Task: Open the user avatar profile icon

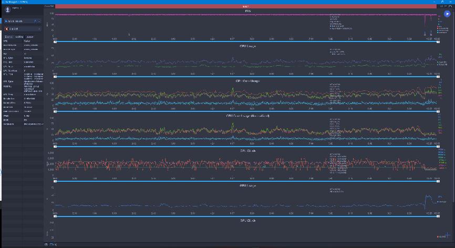Action: [8, 9]
